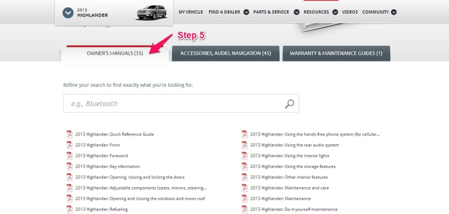This screenshot has width=449, height=214.
Task: Click PDF icon beside Key information
Action: point(70,167)
